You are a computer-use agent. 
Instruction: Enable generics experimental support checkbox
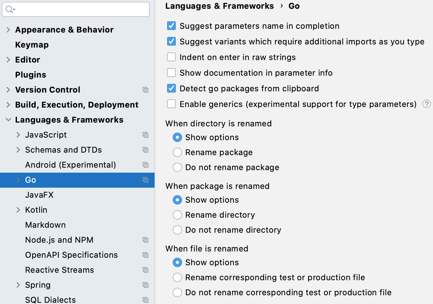click(x=171, y=104)
